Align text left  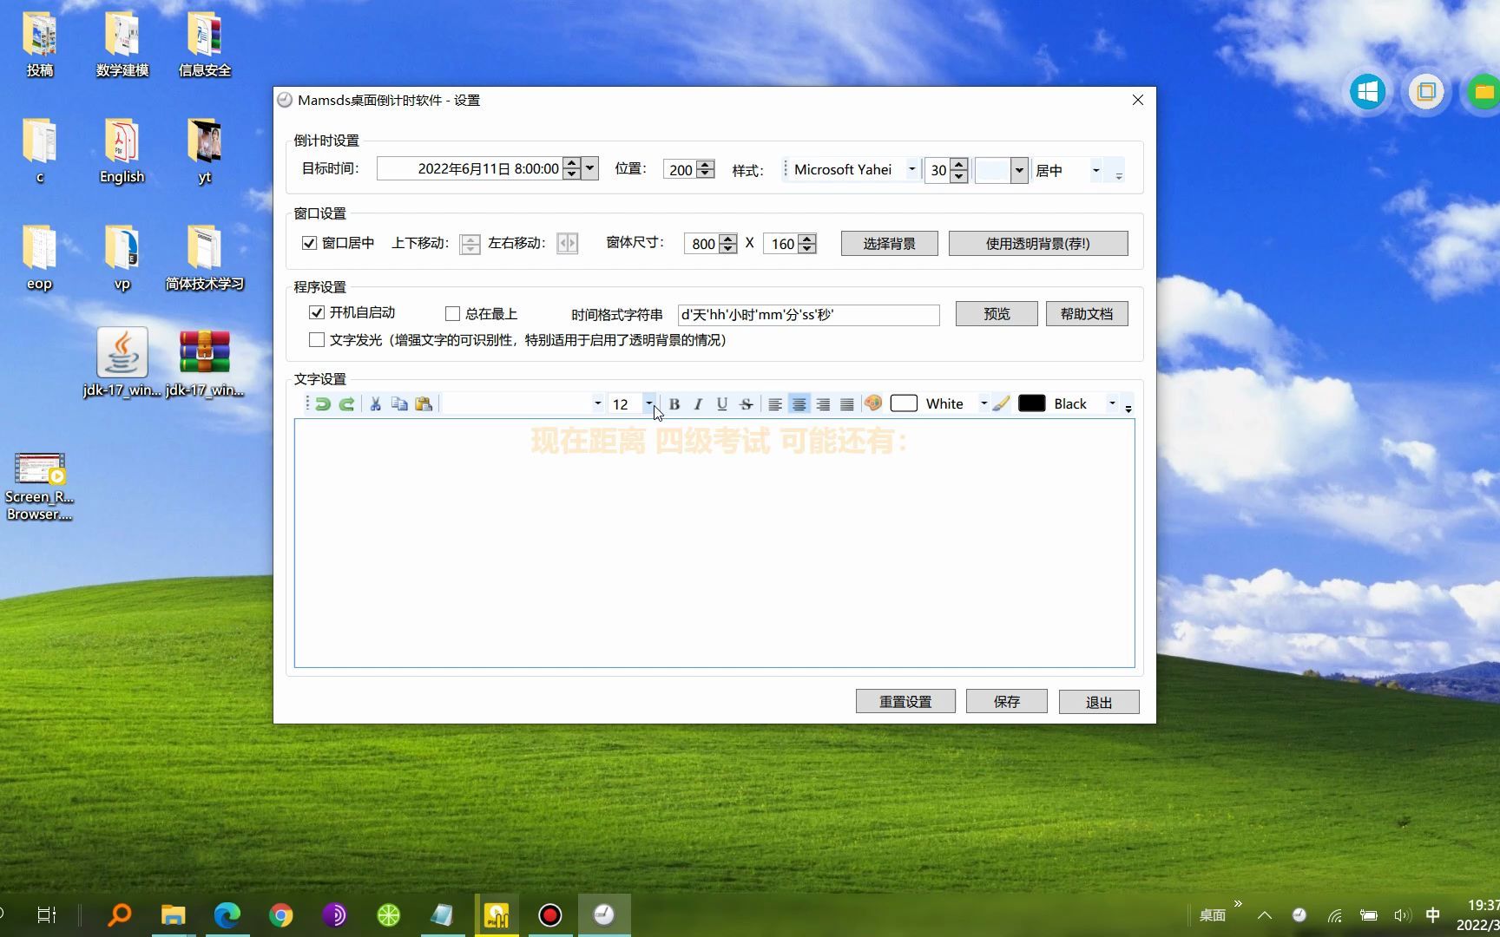tap(775, 403)
